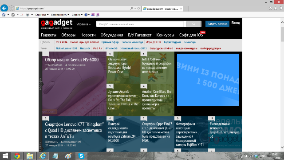Viewport: 284px width, 160px height.
Task: Click the first OneNote toolbar icon
Action: pyautogui.click(x=93, y=15)
